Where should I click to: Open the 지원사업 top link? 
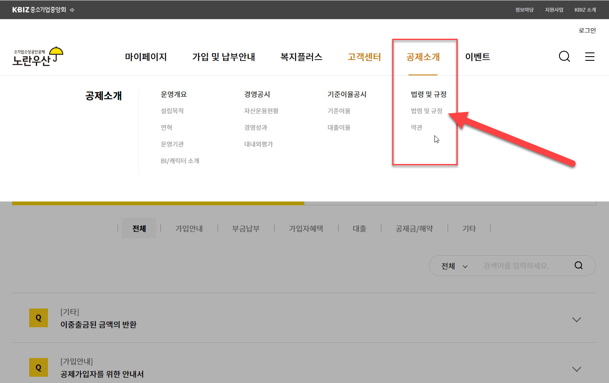click(x=554, y=10)
